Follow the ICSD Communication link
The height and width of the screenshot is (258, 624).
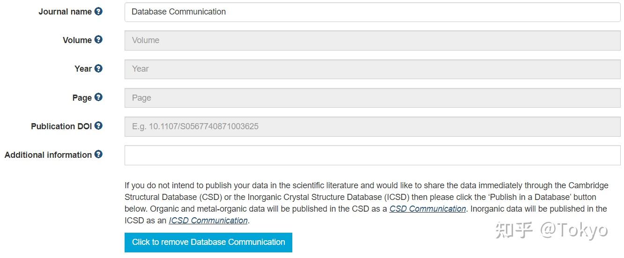(x=208, y=221)
